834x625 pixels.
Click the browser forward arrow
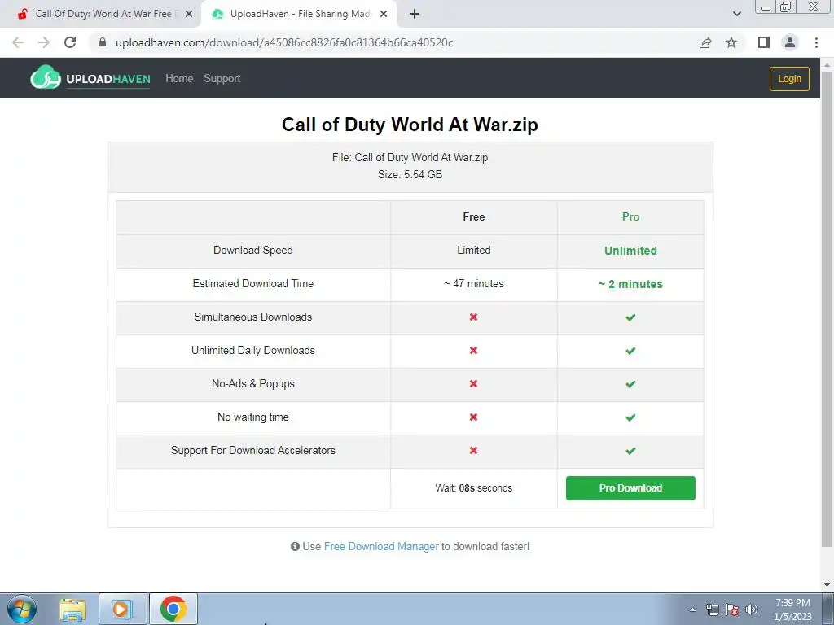(x=44, y=42)
